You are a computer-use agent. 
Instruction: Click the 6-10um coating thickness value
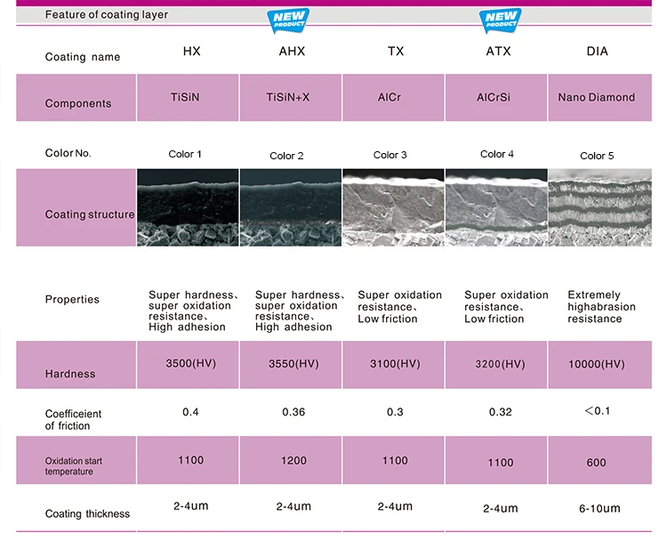(599, 508)
